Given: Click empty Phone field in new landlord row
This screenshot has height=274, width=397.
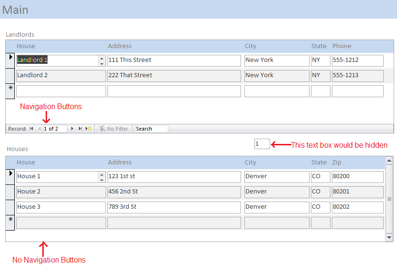Looking at the screenshot, I should 358,91.
